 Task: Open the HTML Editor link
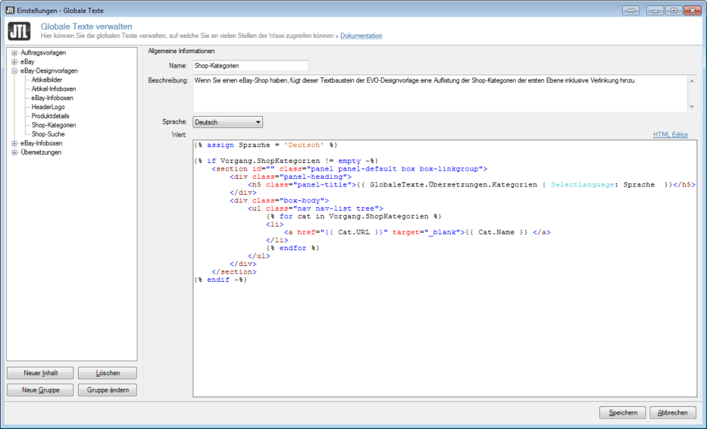pos(670,135)
